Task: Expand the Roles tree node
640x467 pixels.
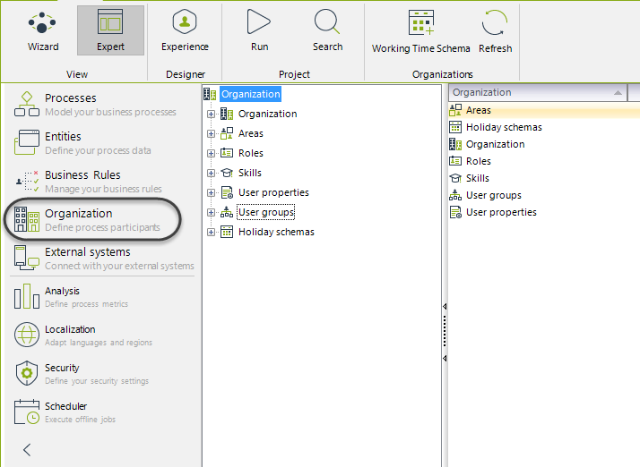Action: 211,153
